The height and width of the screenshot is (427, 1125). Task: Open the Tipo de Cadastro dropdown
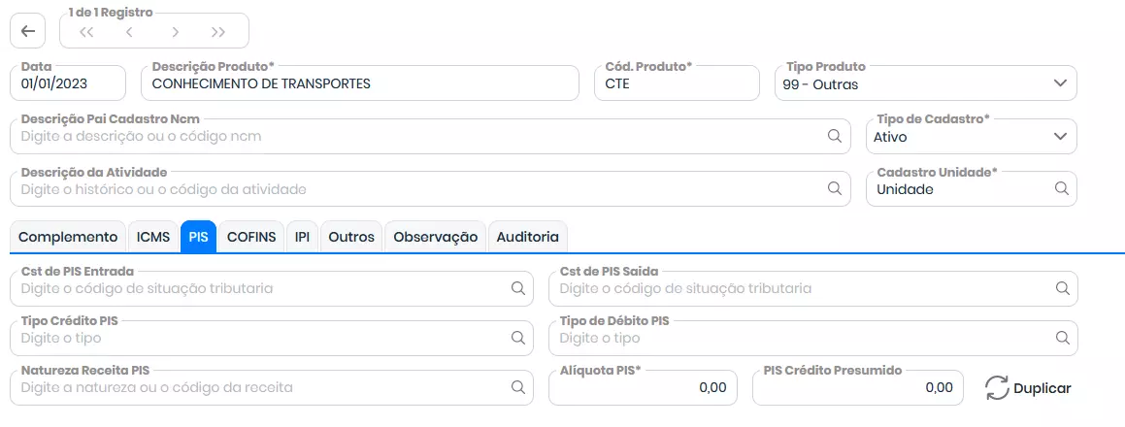click(972, 137)
